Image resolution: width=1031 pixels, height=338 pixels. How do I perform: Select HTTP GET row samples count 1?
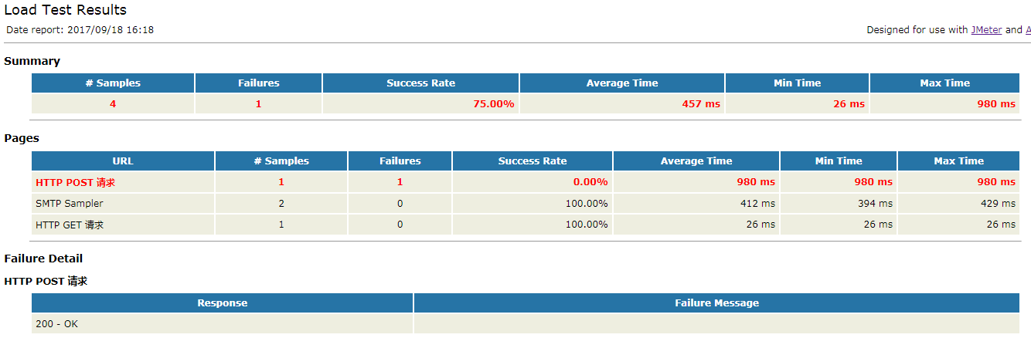pyautogui.click(x=281, y=225)
